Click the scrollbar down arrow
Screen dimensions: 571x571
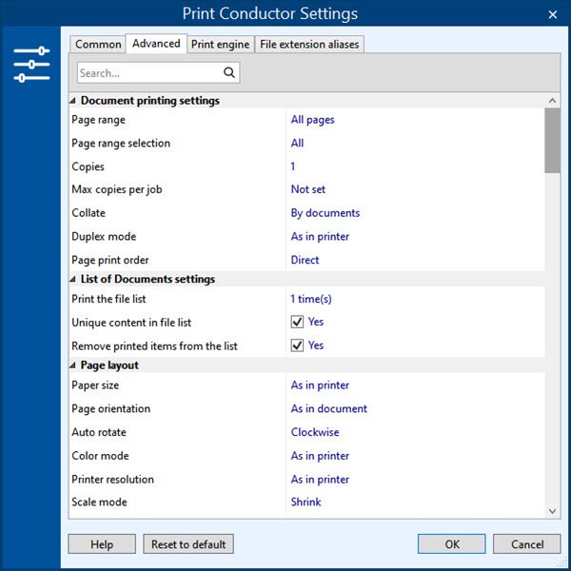(552, 511)
